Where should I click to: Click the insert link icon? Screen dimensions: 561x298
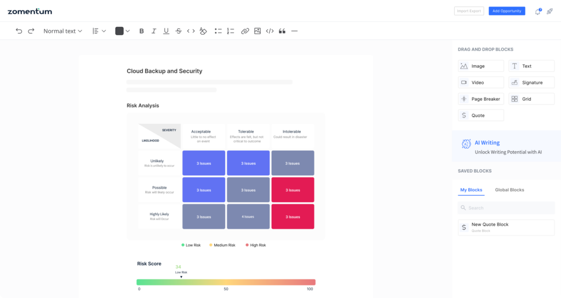click(245, 31)
